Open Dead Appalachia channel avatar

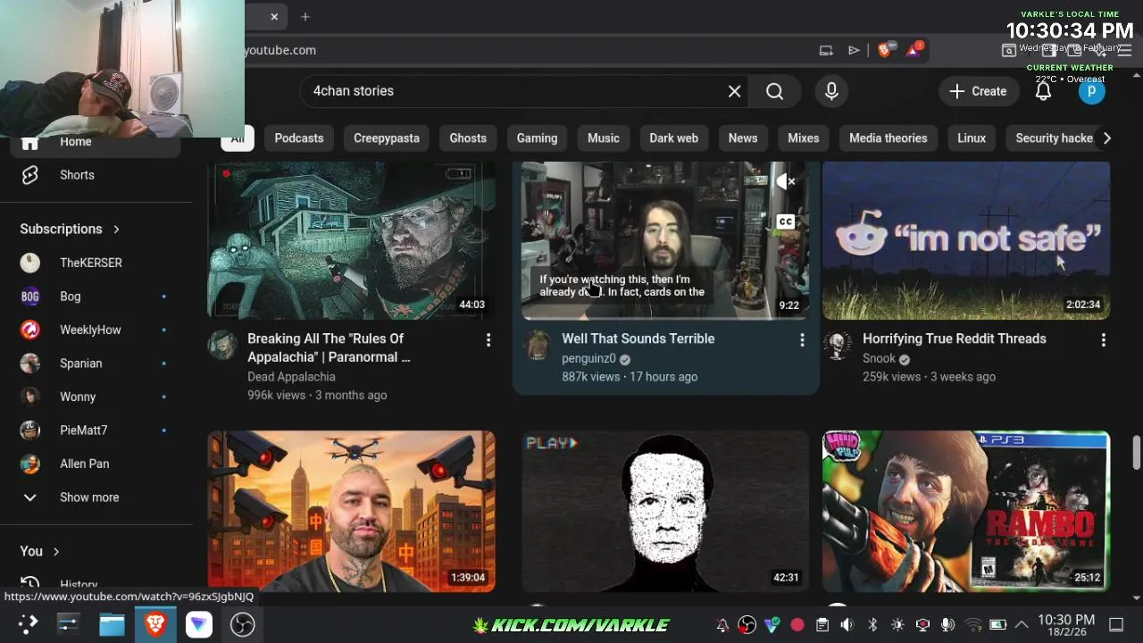[x=222, y=345]
